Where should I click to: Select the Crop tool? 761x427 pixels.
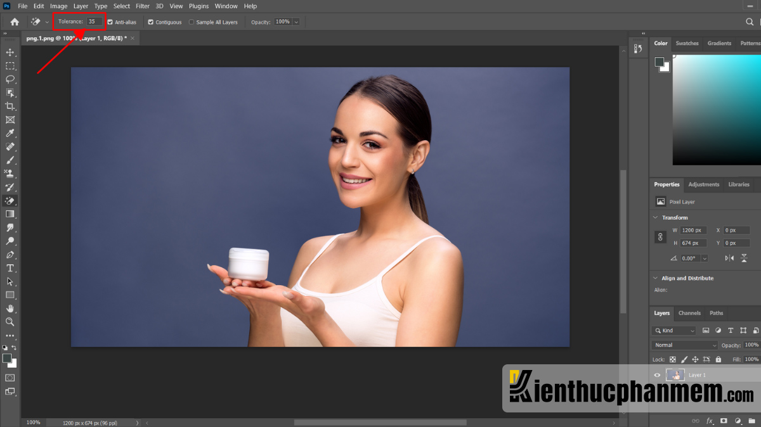10,106
